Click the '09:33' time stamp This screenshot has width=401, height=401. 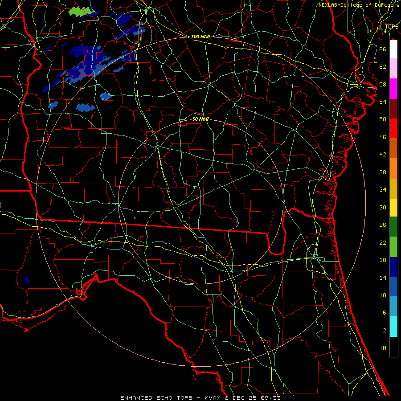click(x=270, y=398)
